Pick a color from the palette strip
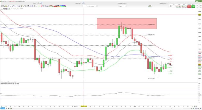Image resolution: width=202 pixels, height=110 pixels. point(60,6)
